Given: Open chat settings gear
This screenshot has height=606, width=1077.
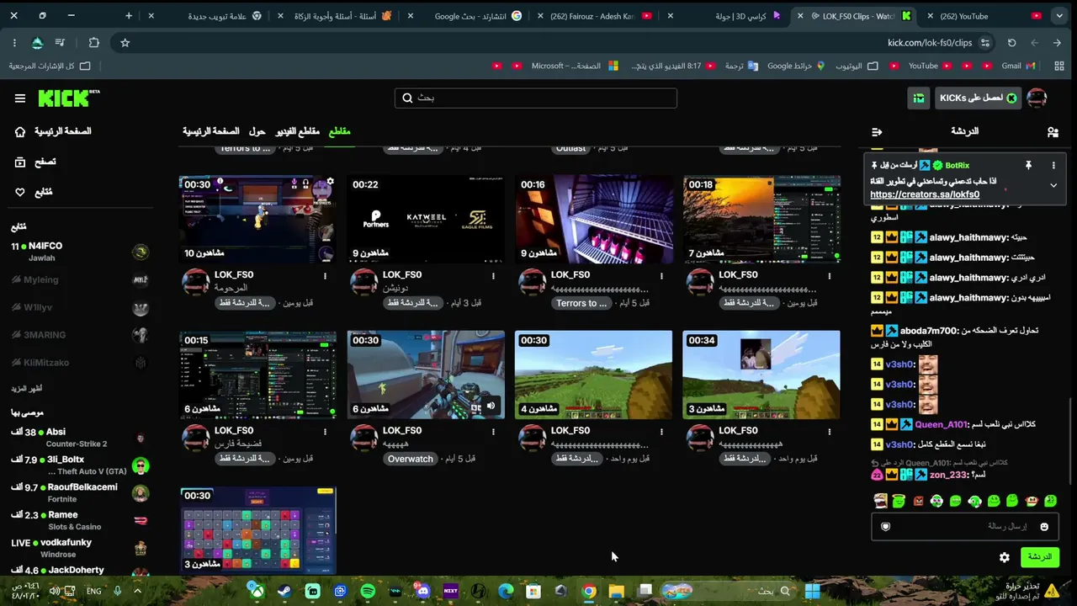Looking at the screenshot, I should (x=1005, y=557).
